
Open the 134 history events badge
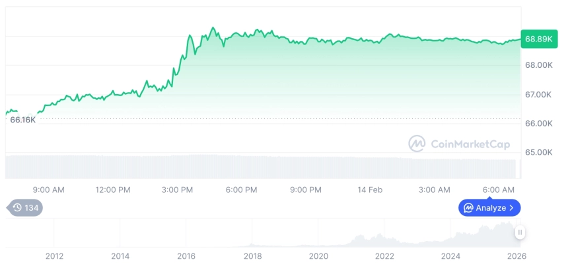26,208
